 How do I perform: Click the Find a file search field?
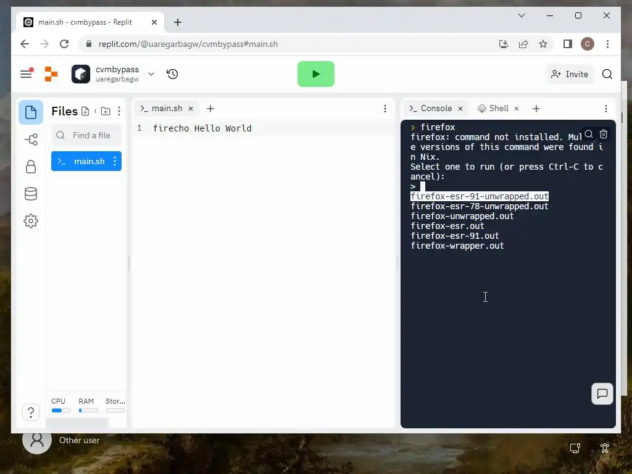[x=86, y=135]
